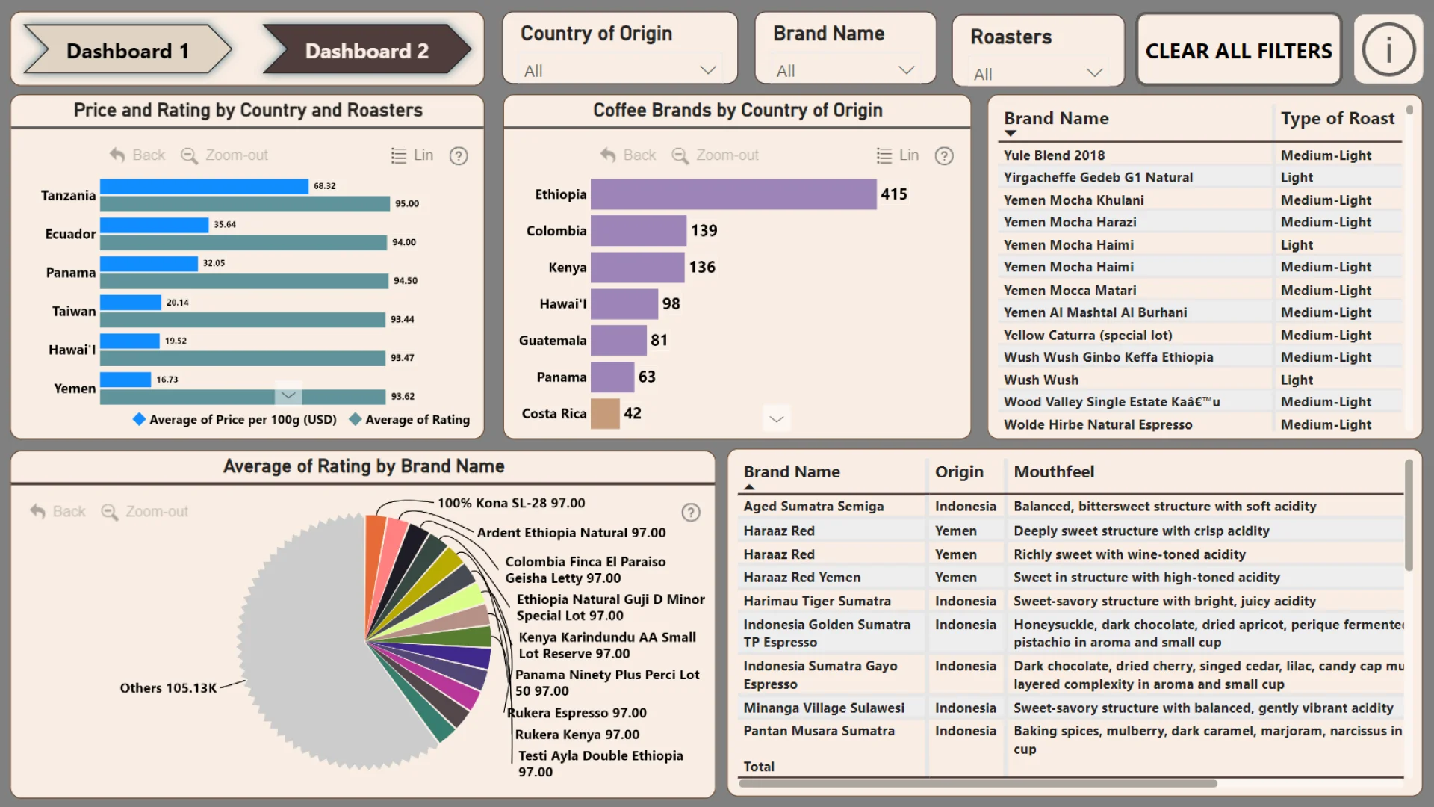The image size is (1434, 807).
Task: Click Others 105.13K pie label
Action: pyautogui.click(x=168, y=688)
